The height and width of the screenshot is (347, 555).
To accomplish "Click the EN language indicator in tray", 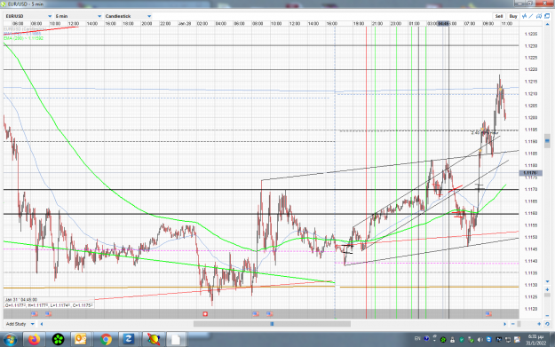I will (417, 339).
